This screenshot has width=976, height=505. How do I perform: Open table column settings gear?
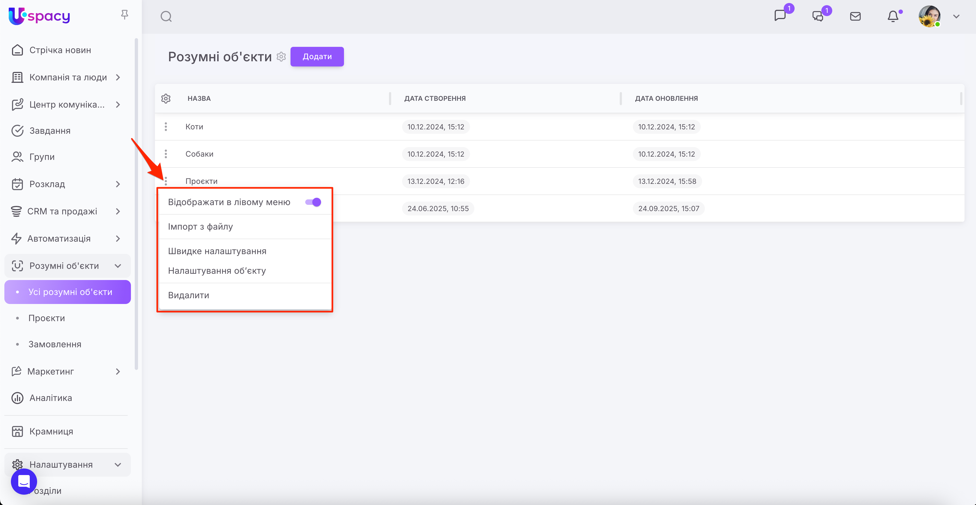point(166,98)
